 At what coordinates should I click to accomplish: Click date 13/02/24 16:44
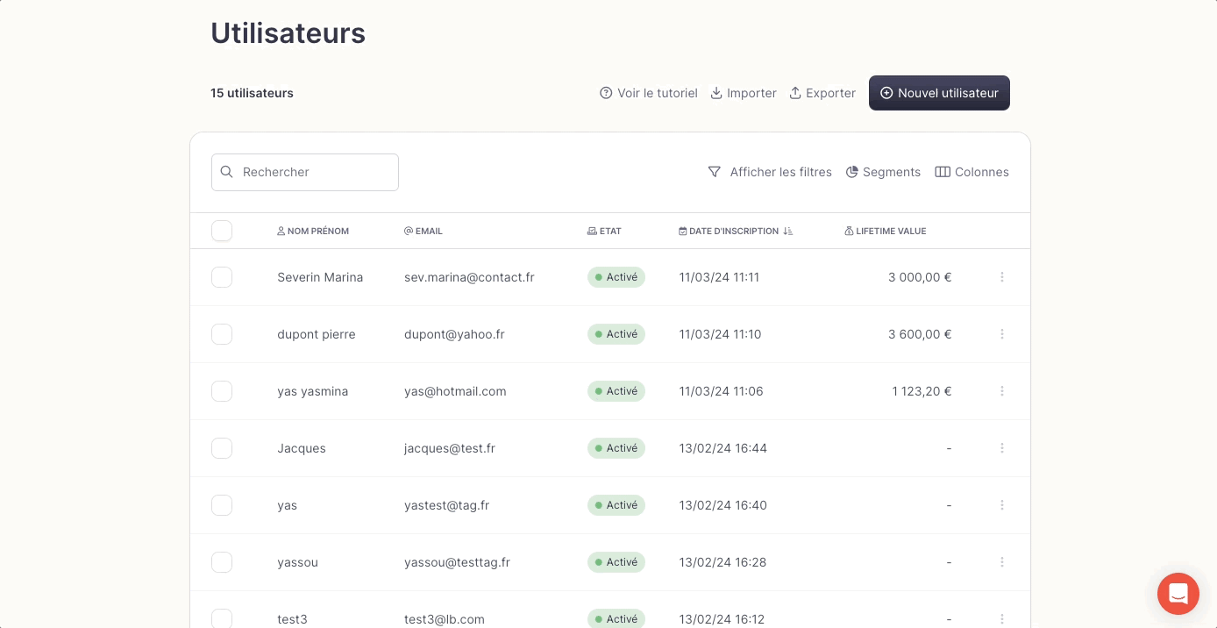[x=723, y=448]
